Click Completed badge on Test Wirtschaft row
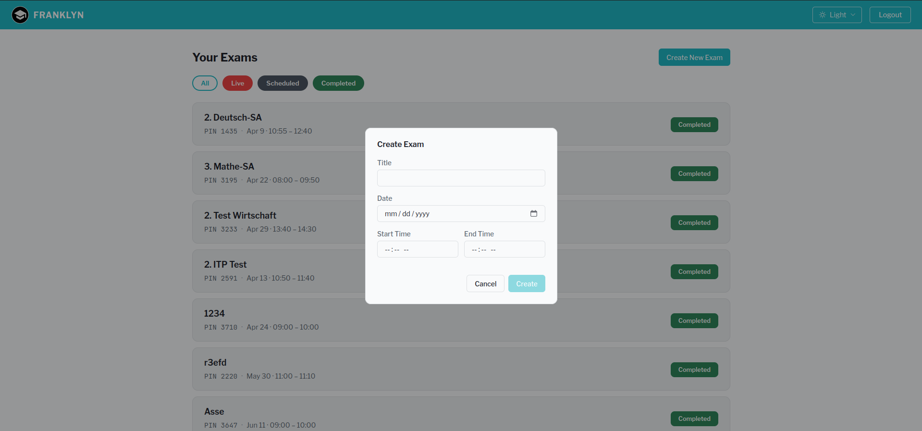922x431 pixels. [694, 222]
